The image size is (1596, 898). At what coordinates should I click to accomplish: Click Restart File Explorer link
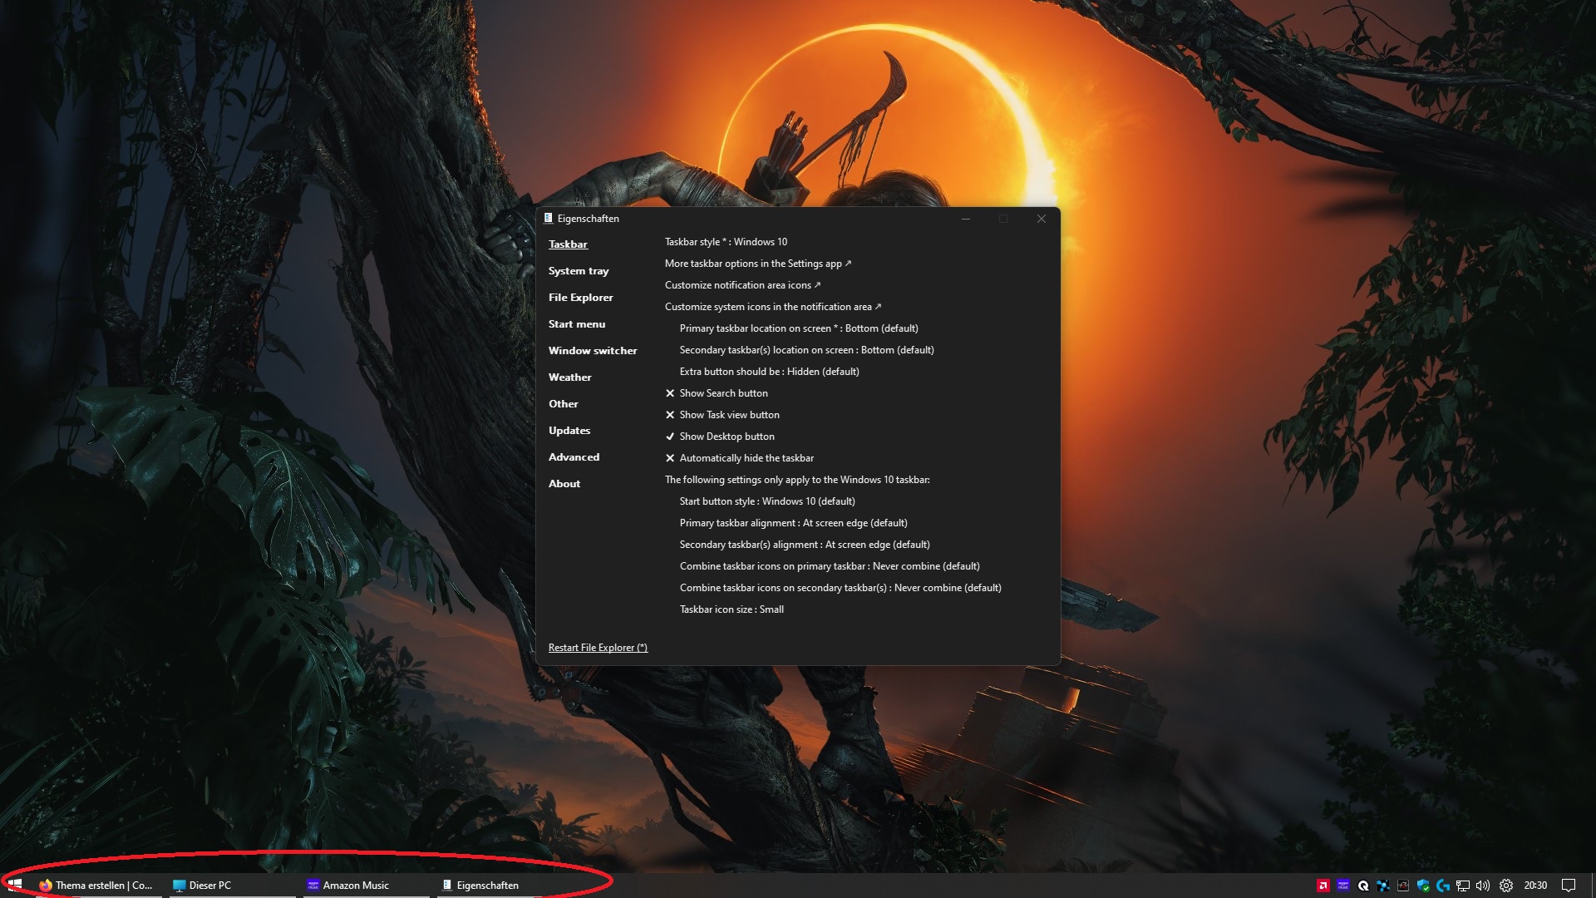[x=598, y=648]
